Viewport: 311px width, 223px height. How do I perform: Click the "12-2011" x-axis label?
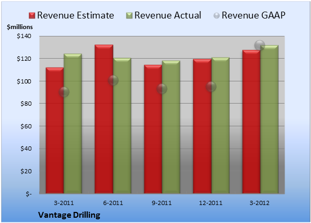click(211, 203)
